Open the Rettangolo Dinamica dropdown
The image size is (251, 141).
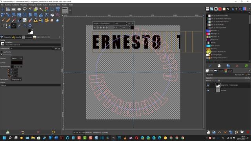point(16,79)
